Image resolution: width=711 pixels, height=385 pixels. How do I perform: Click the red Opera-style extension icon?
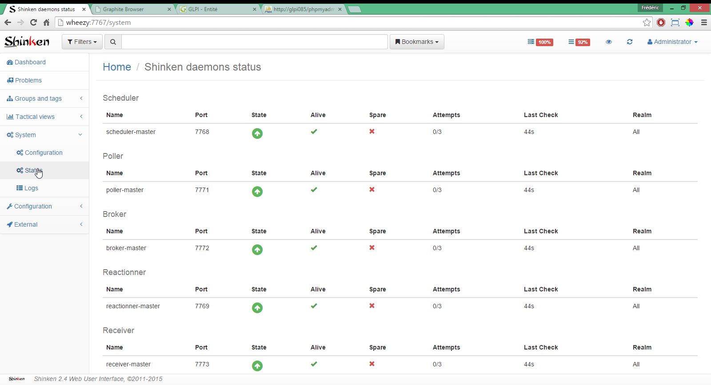(661, 22)
